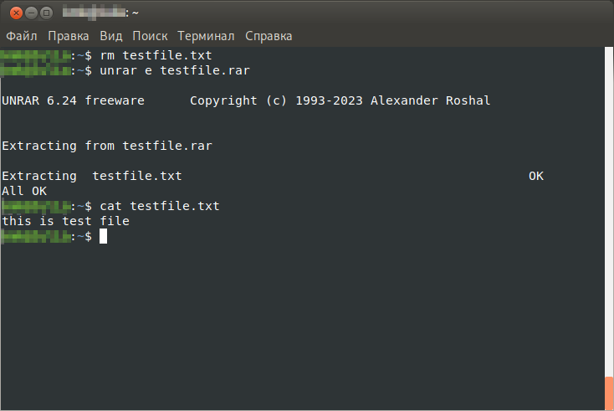
Task: Click the orange scrollbar thumb
Action: pyautogui.click(x=609, y=393)
